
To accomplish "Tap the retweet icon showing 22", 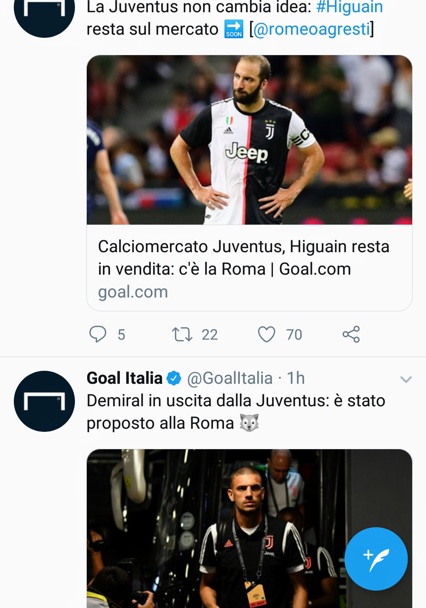I will click(183, 335).
